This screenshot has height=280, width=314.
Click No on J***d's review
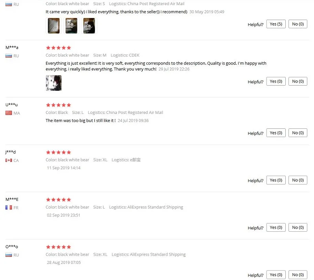[298, 180]
